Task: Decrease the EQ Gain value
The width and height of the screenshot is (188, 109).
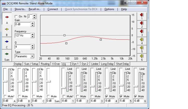Action: coord(32,25)
